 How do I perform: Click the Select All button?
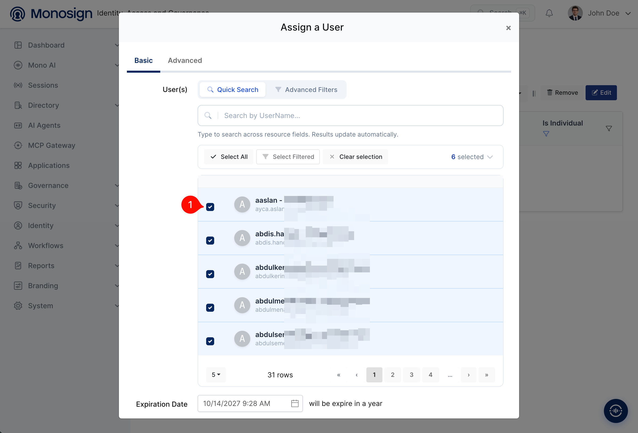(229, 157)
